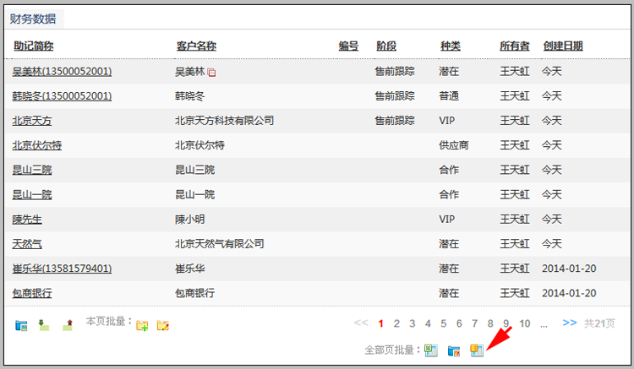The width and height of the screenshot is (634, 369).
Task: Go to page 6
Action: 459,323
